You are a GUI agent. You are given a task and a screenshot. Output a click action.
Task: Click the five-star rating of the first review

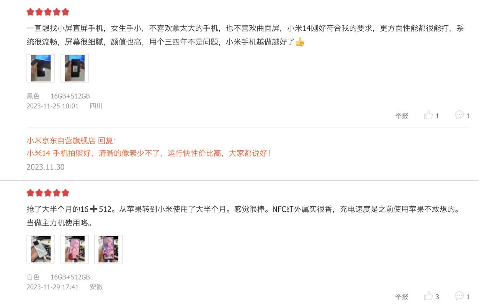point(48,12)
